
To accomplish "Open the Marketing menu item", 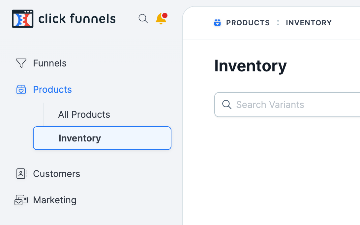I will coord(55,200).
